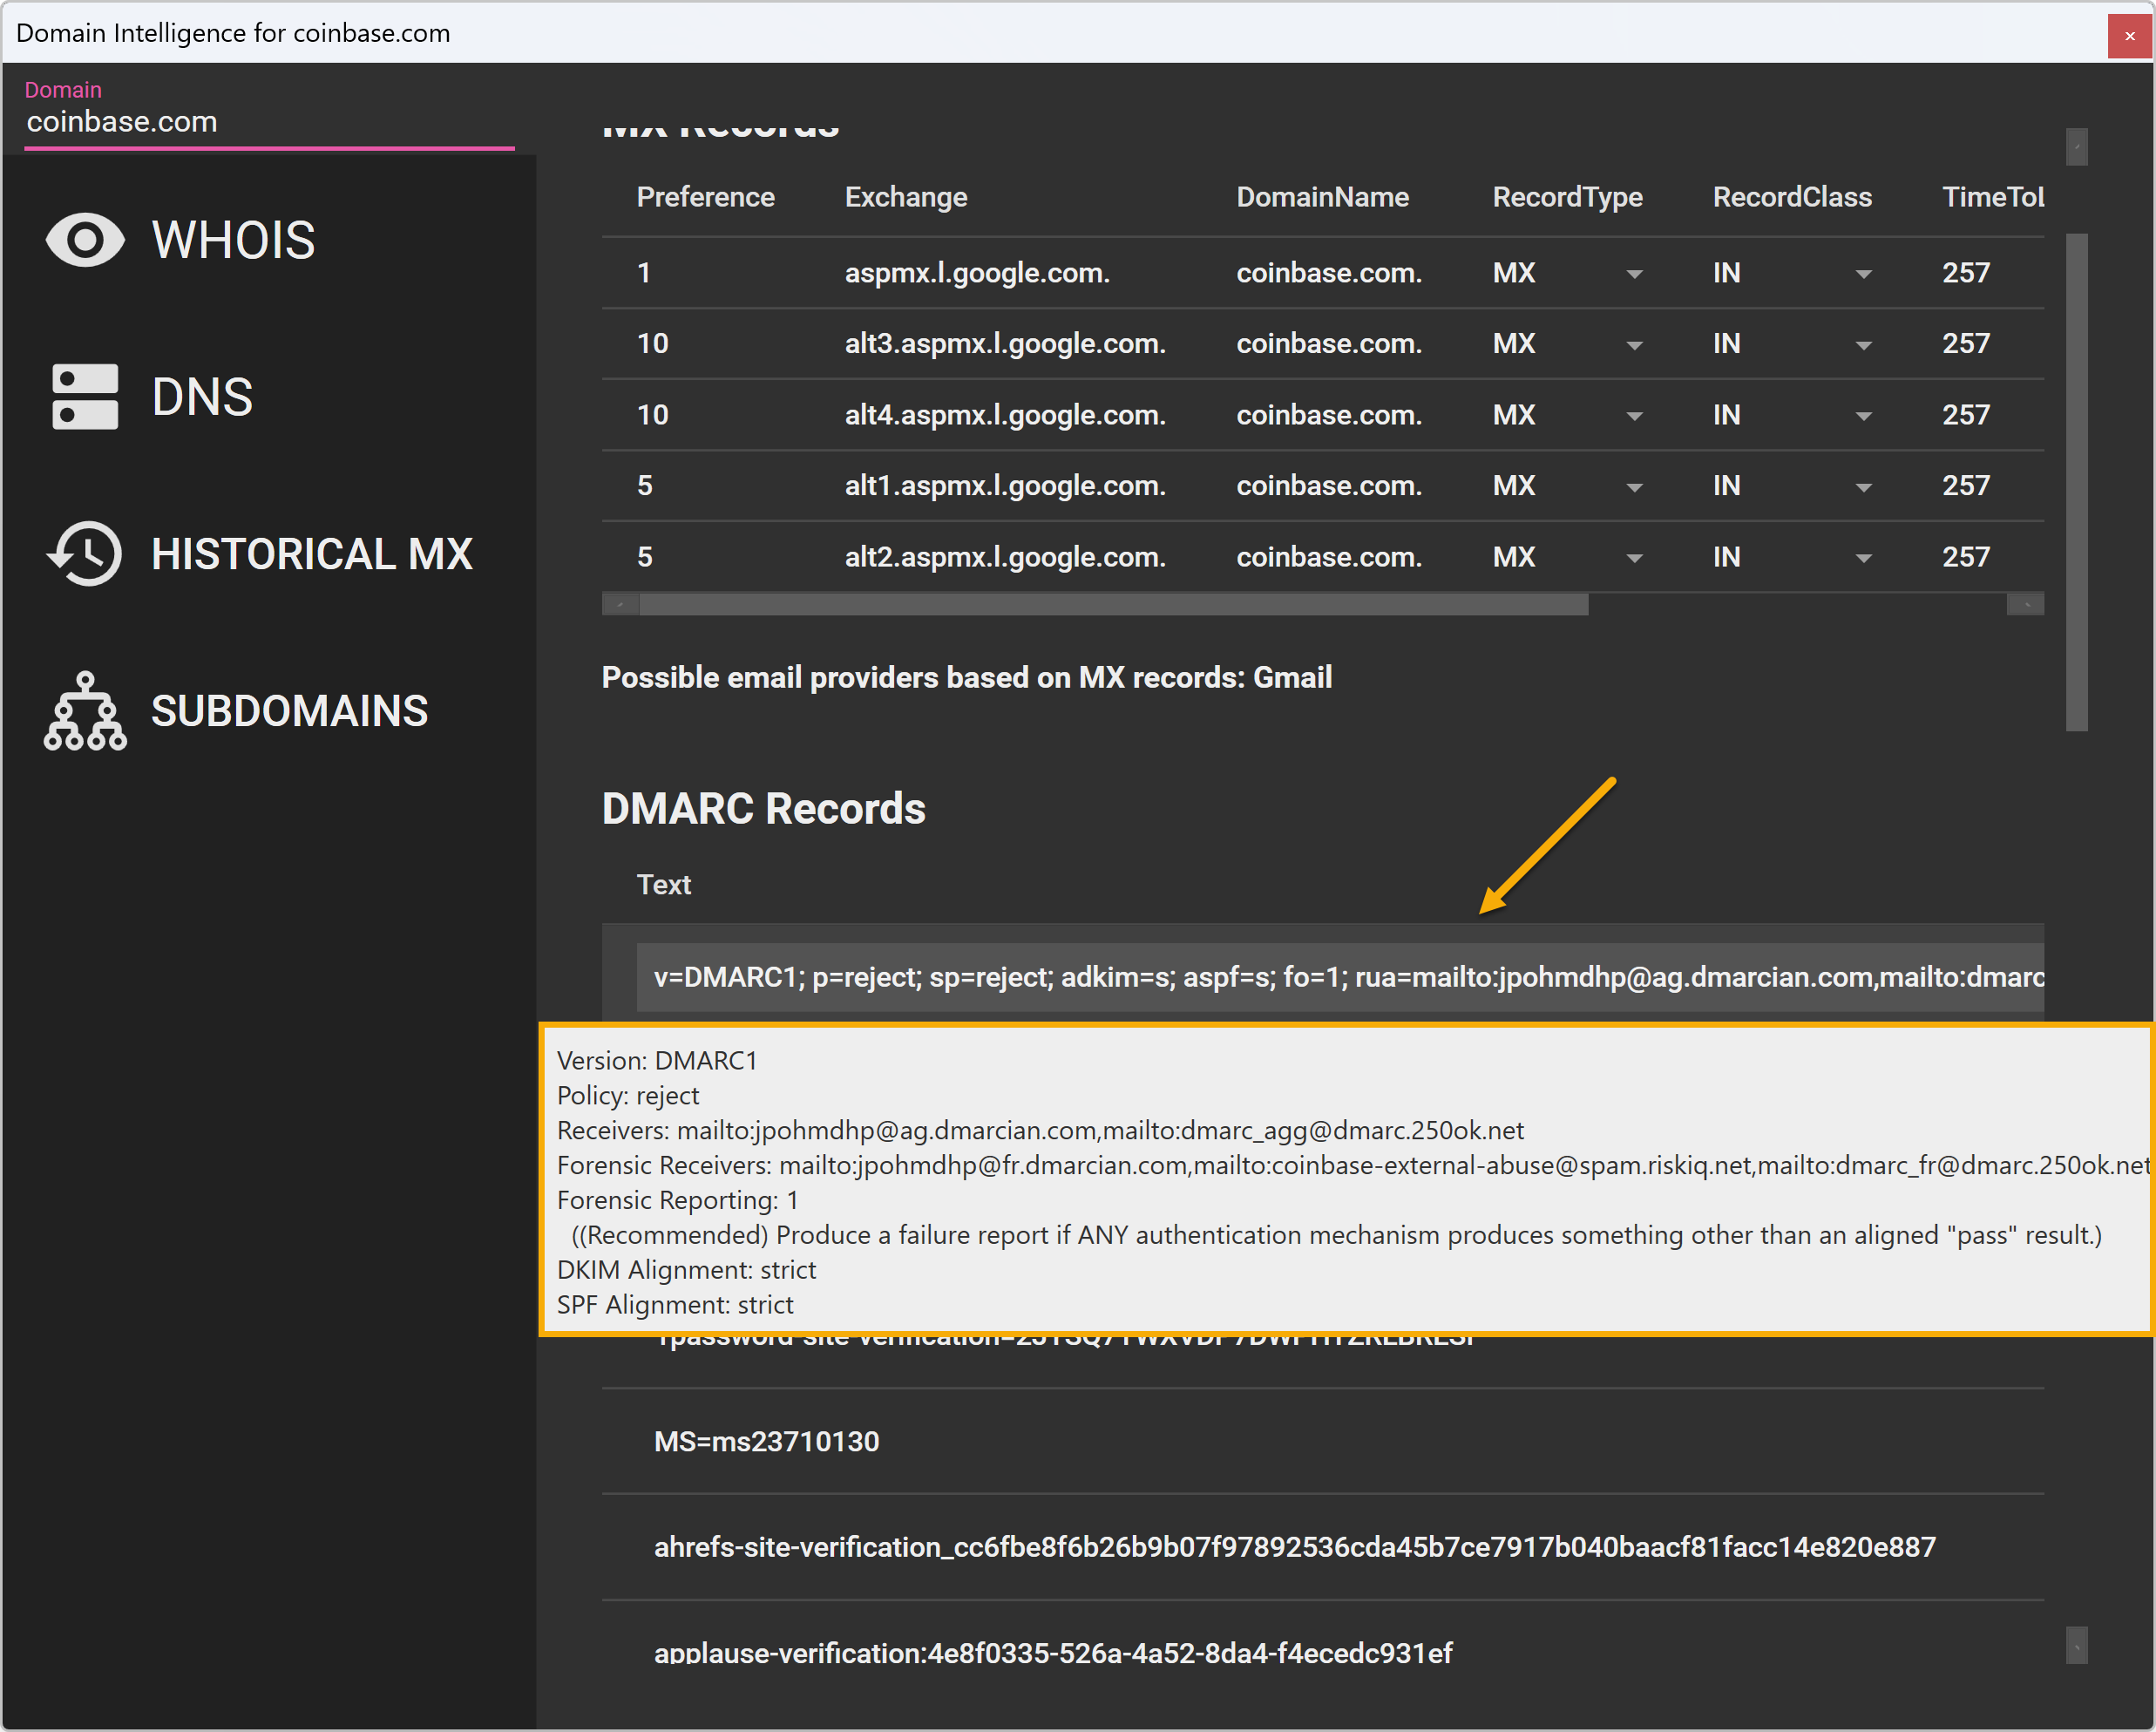The height and width of the screenshot is (1732, 2156).
Task: Open RecordType dropdown for alt1.aspmx row
Action: point(1634,487)
